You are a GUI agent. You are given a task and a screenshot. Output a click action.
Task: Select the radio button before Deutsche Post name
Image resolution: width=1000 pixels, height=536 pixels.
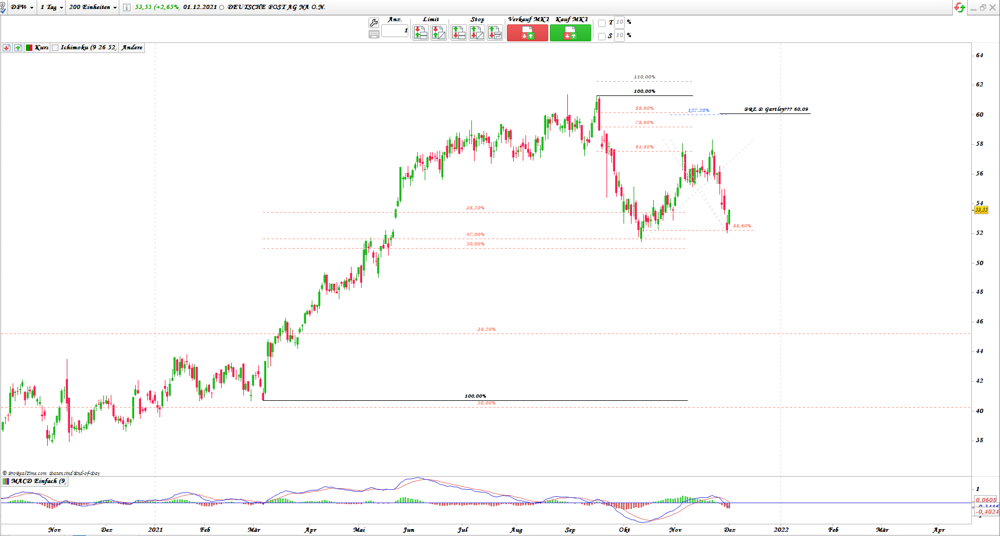(222, 7)
